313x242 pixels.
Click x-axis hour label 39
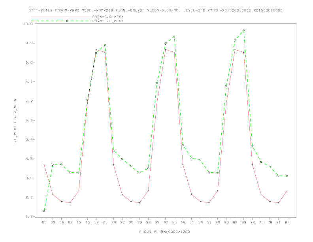157,222
